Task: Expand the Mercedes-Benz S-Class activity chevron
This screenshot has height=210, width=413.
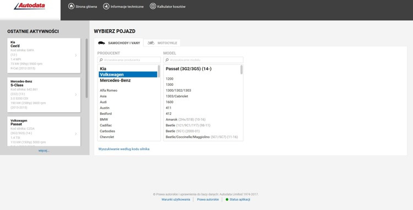Action: click(x=76, y=95)
